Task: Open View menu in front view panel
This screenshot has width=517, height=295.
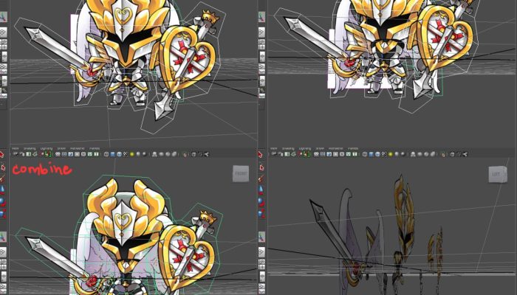Action: 14,148
